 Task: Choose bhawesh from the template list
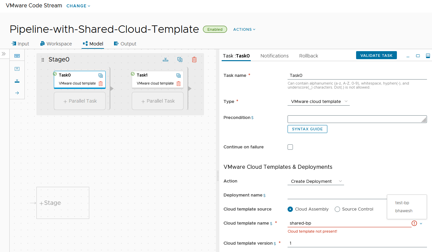tap(404, 211)
